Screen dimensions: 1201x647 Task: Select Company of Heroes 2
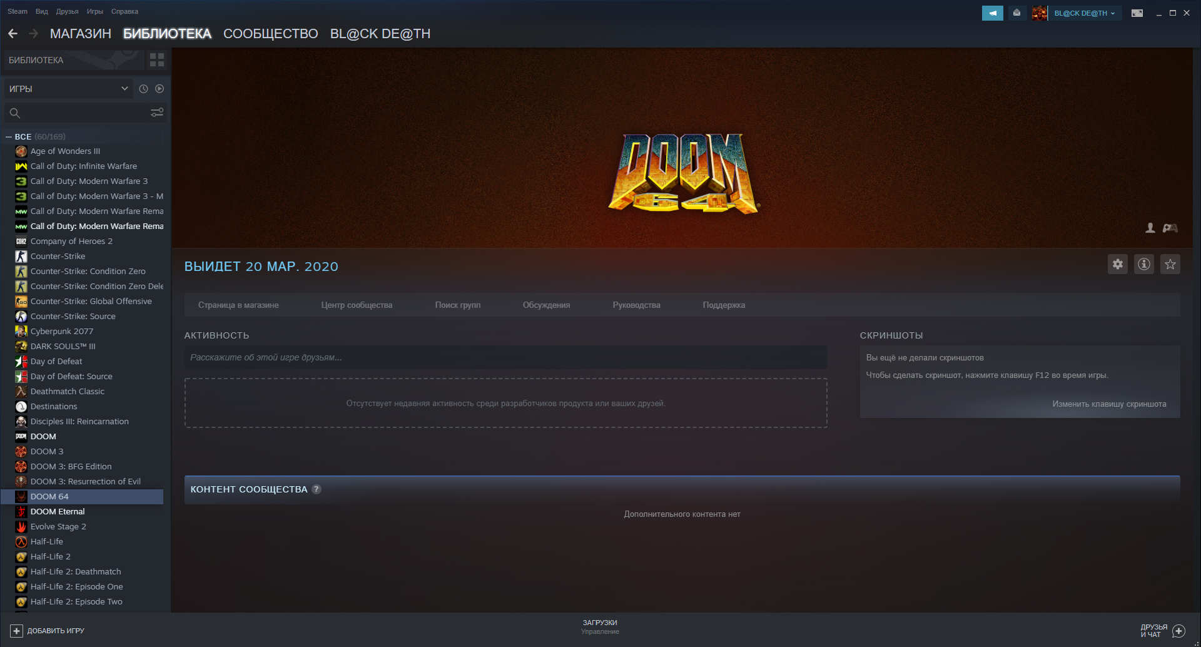click(83, 242)
